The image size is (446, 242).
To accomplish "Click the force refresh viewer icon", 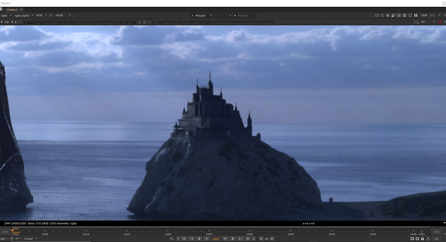I will [x=405, y=15].
